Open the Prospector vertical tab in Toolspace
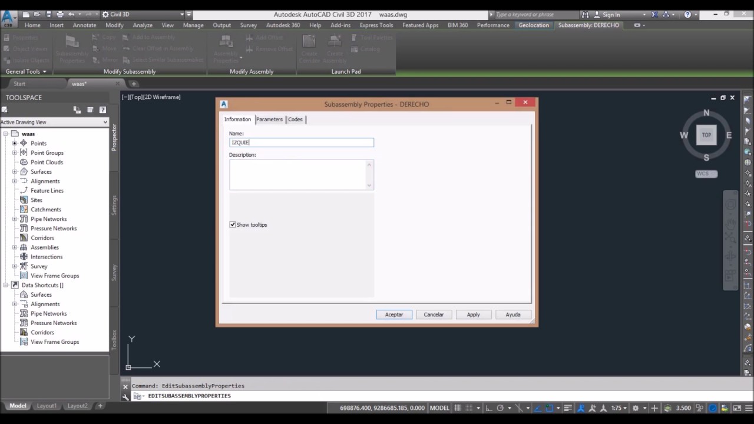 pos(114,137)
